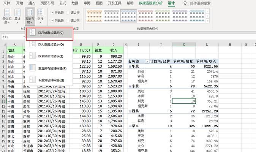Switch to the 帮助 tab
Image resolution: width=256 pixels, height=152 pixels.
130,3
